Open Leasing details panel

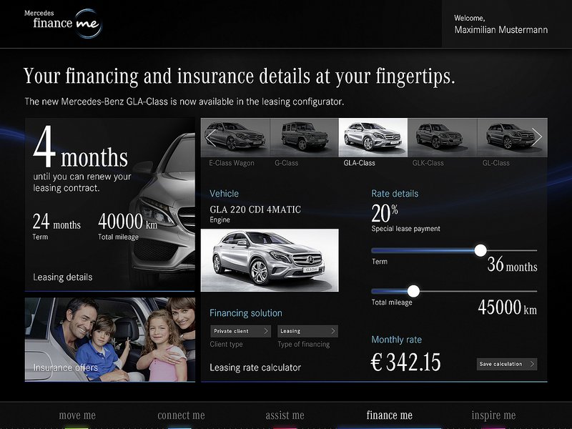pos(63,277)
